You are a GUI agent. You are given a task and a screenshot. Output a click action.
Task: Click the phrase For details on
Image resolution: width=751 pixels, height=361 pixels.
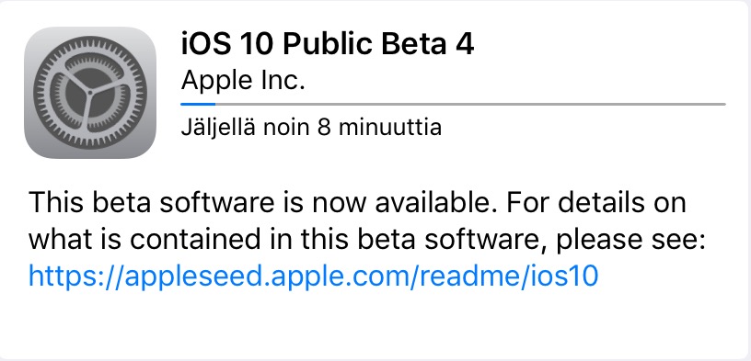click(595, 202)
